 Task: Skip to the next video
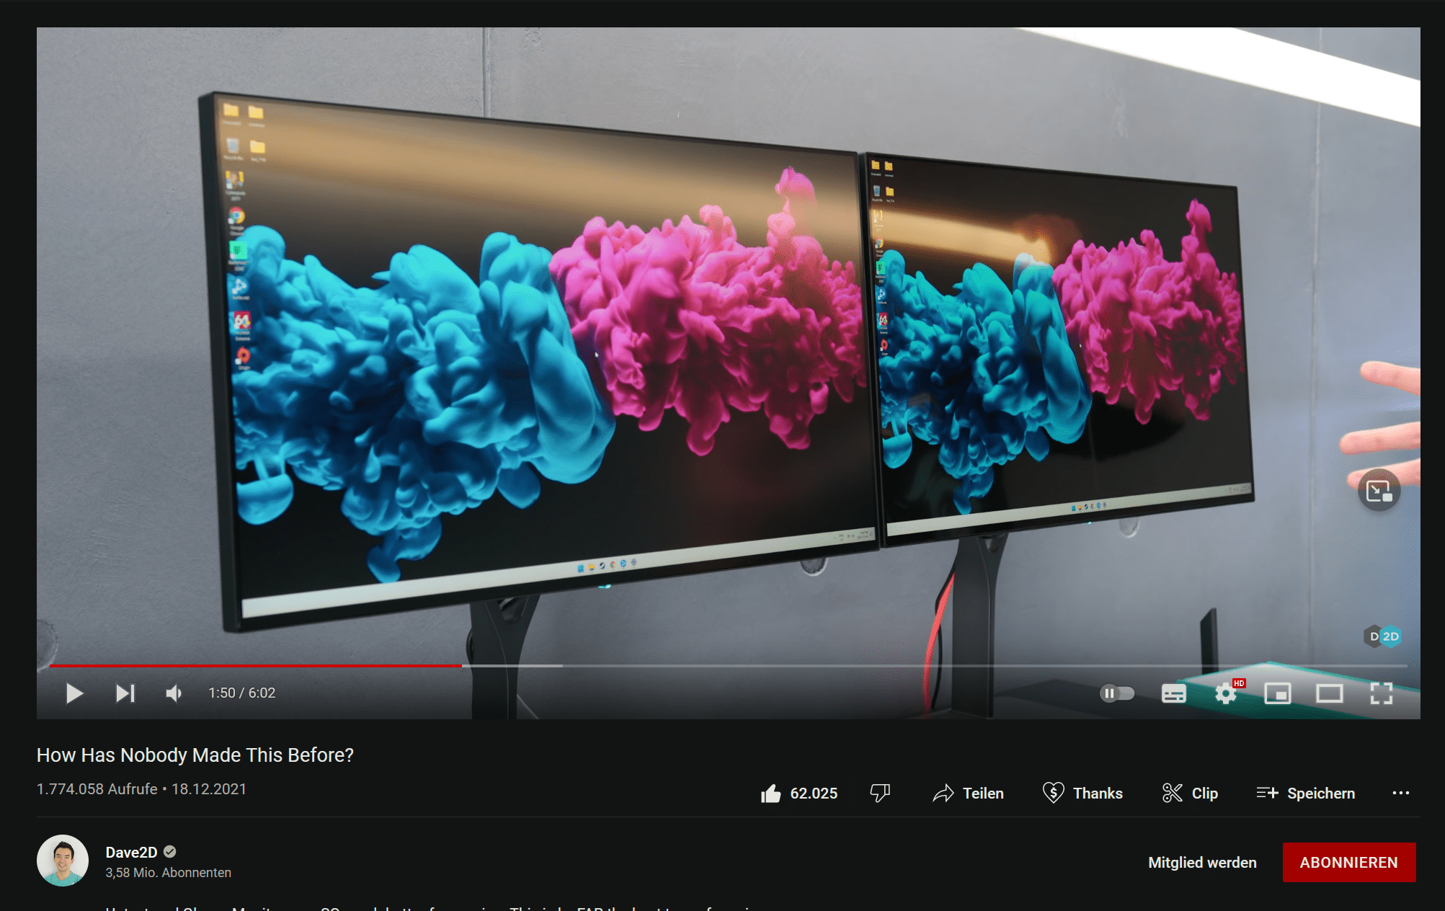click(x=125, y=693)
